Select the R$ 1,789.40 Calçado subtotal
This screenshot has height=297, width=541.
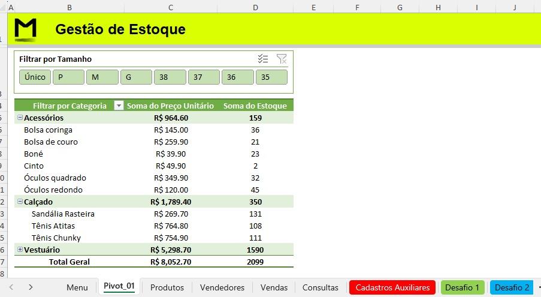click(x=171, y=202)
